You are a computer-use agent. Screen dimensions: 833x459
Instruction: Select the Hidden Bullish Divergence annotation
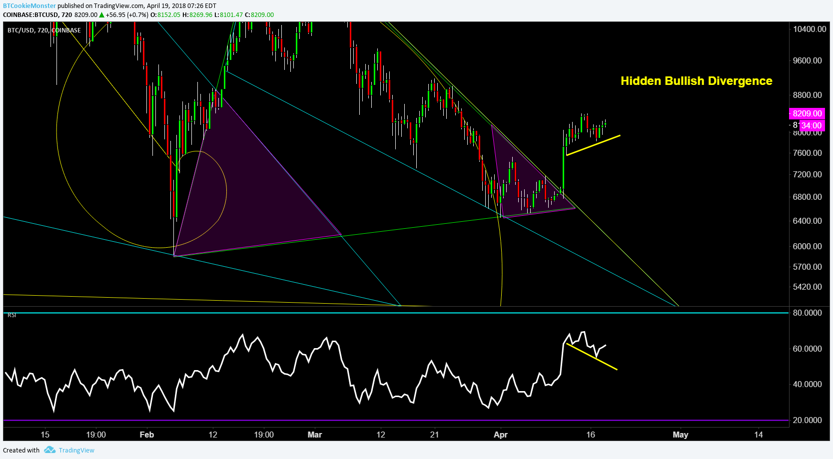coord(696,81)
